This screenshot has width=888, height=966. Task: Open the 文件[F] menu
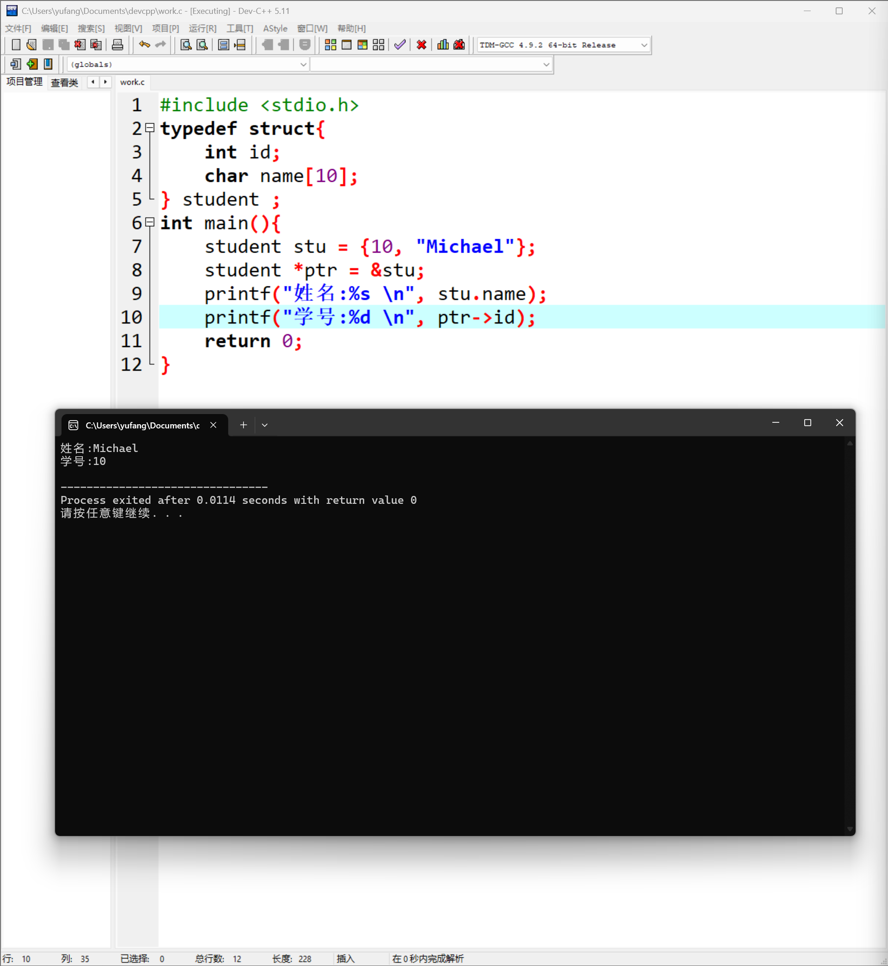pyautogui.click(x=18, y=28)
